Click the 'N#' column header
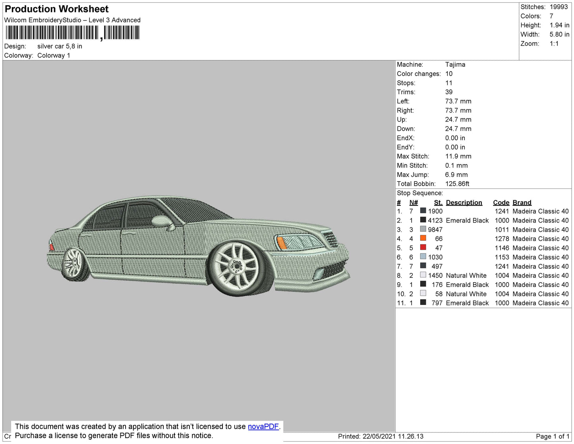The image size is (574, 444). point(414,202)
